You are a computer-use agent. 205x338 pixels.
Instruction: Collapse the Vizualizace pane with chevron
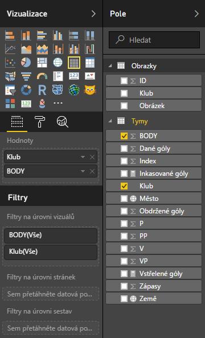pos(93,14)
